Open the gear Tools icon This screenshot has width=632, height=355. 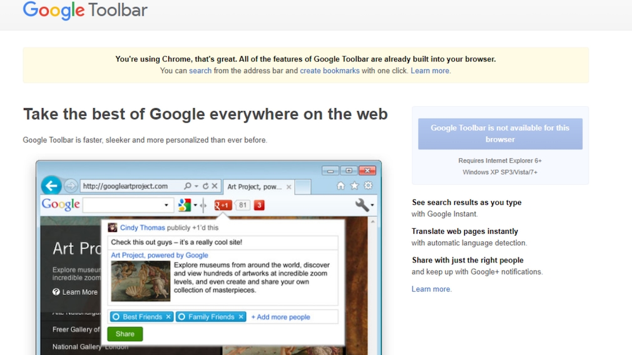click(369, 186)
